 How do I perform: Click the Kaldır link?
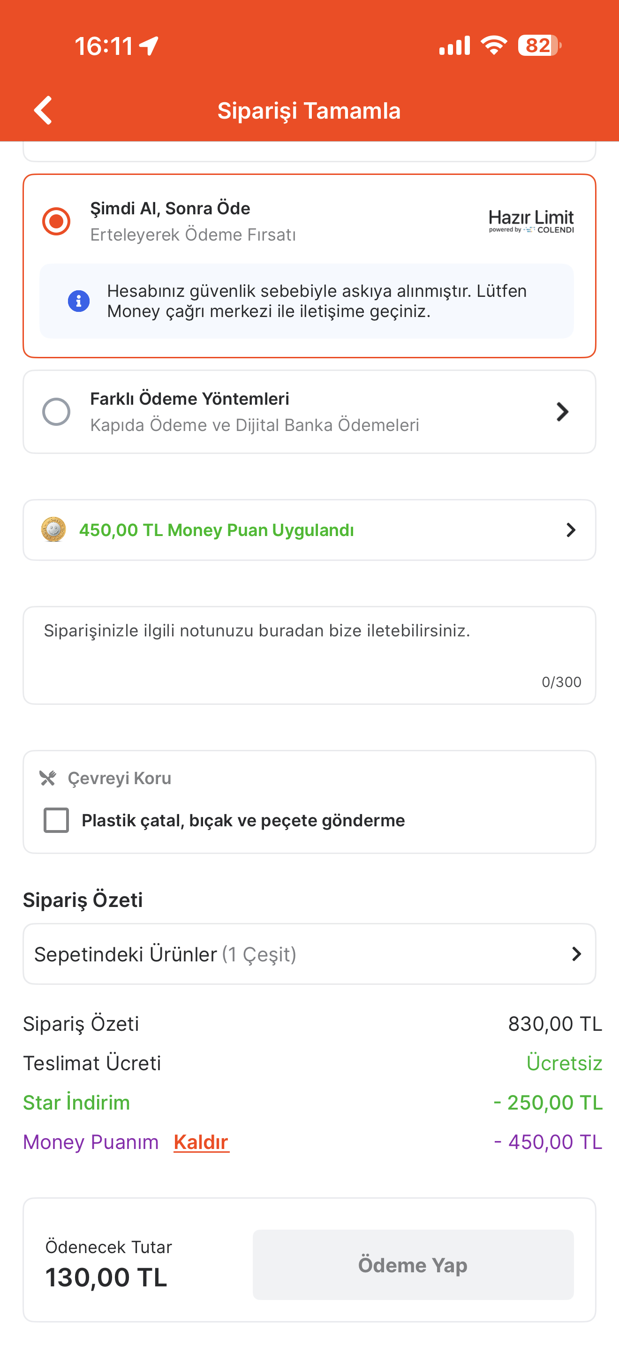click(201, 1142)
